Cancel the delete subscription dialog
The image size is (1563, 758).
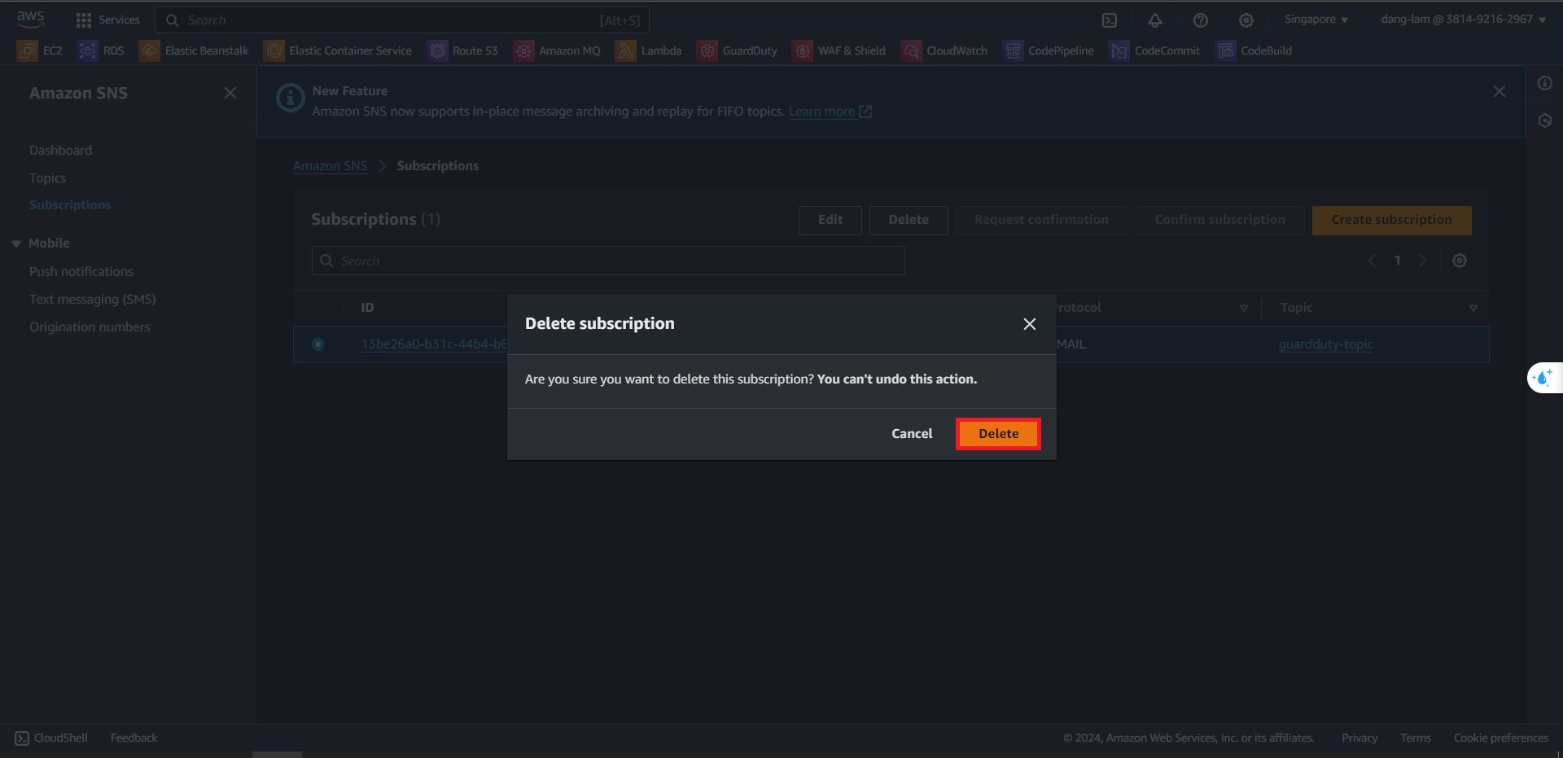pos(912,434)
